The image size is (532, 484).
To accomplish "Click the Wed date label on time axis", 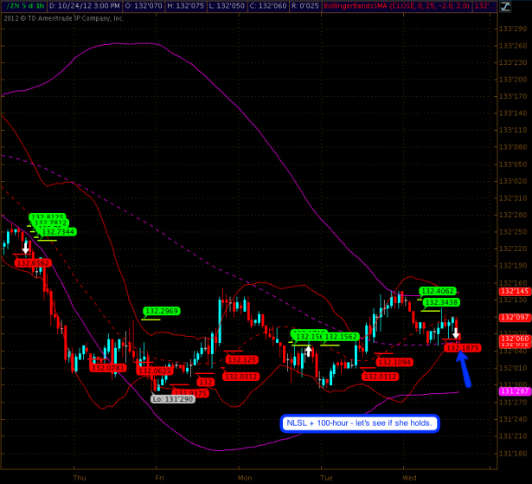I will pyautogui.click(x=411, y=477).
